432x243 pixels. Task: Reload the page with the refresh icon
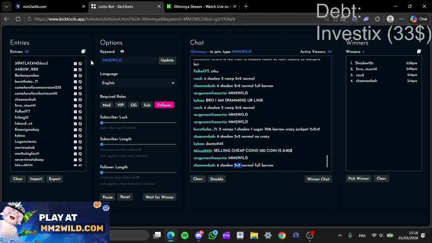coord(18,19)
